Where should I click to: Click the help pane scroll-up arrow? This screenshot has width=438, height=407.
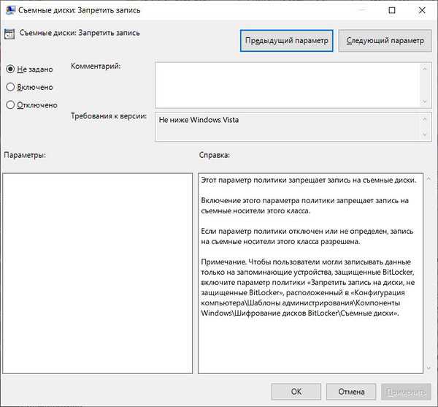[x=429, y=178]
